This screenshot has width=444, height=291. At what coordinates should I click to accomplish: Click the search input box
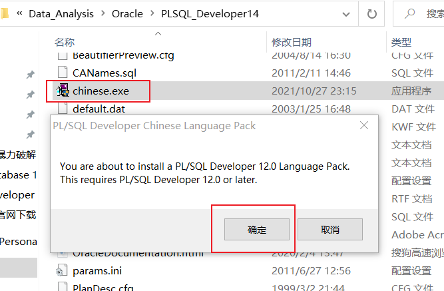[x=419, y=13]
